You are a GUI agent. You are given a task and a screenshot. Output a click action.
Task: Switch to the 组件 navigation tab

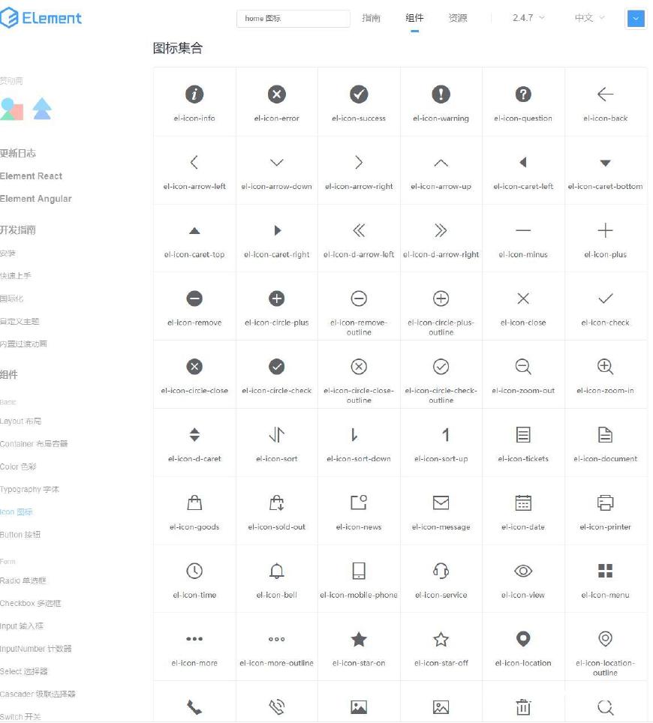414,18
